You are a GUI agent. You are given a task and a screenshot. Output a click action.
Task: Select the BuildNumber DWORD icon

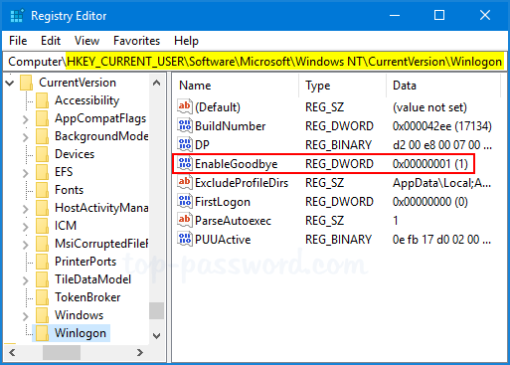pyautogui.click(x=185, y=125)
